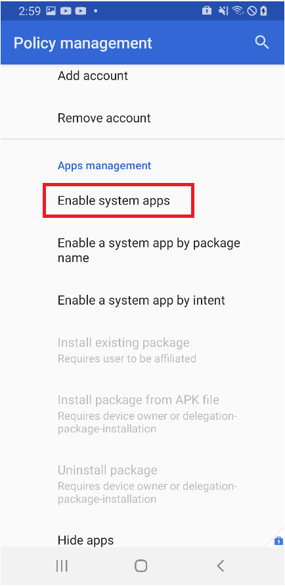Viewport: 285px width, 587px height.
Task: Tap the Apps management section header
Action: pos(104,165)
